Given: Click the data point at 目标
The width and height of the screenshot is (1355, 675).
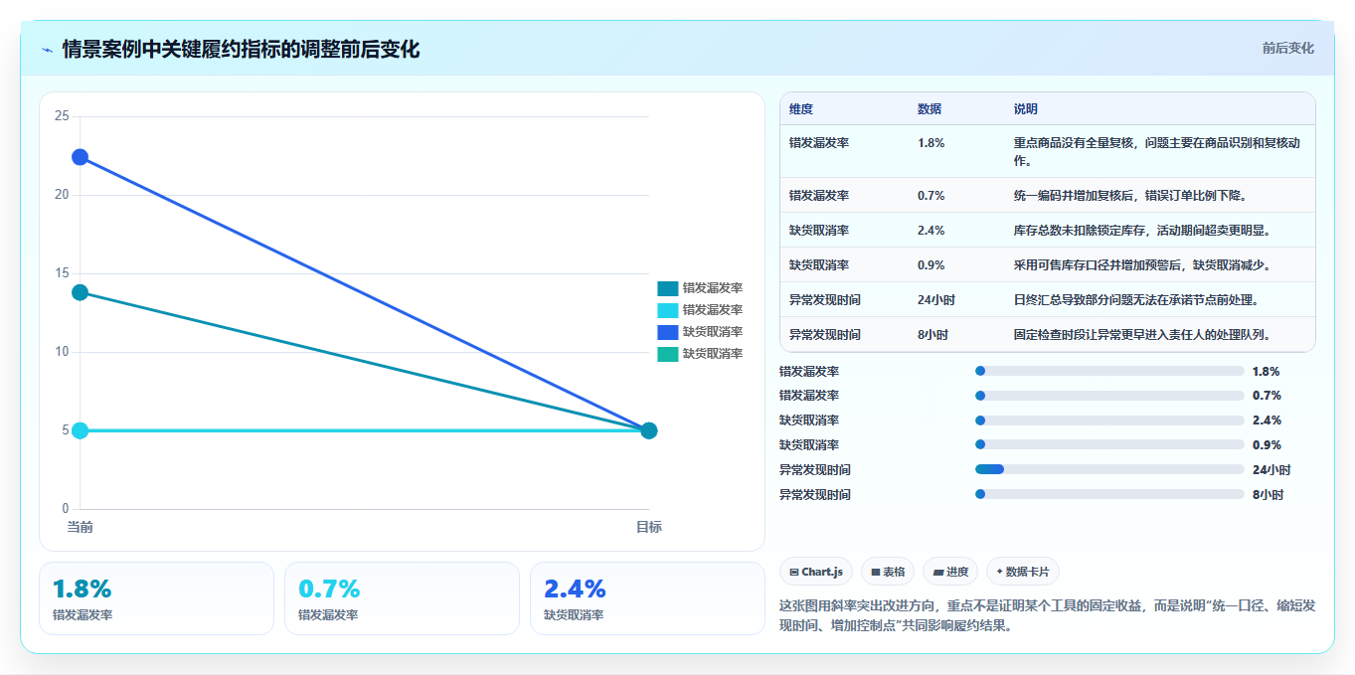Looking at the screenshot, I should (649, 430).
